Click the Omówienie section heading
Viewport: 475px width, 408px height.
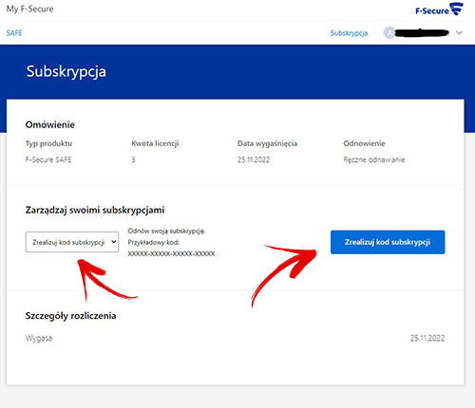50,124
